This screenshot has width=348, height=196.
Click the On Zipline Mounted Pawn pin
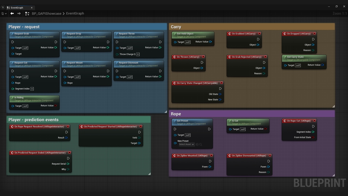tap(210, 167)
